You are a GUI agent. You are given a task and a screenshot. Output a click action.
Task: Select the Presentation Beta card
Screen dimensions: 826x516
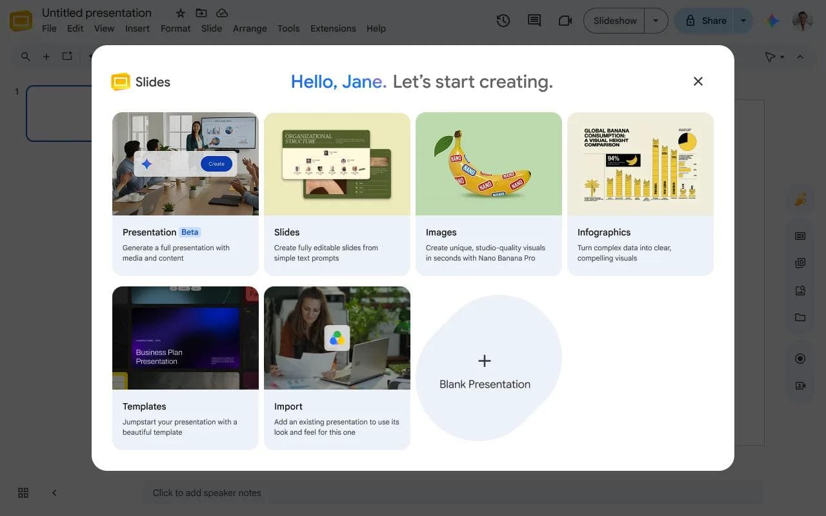185,194
